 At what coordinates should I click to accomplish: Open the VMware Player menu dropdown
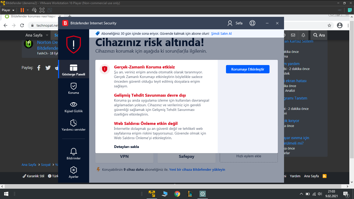tap(8, 10)
